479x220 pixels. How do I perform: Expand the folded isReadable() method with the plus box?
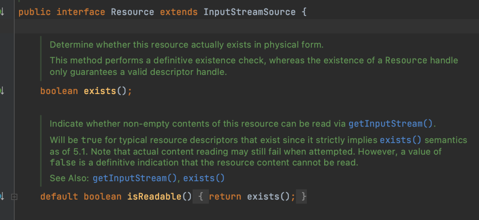[14, 197]
